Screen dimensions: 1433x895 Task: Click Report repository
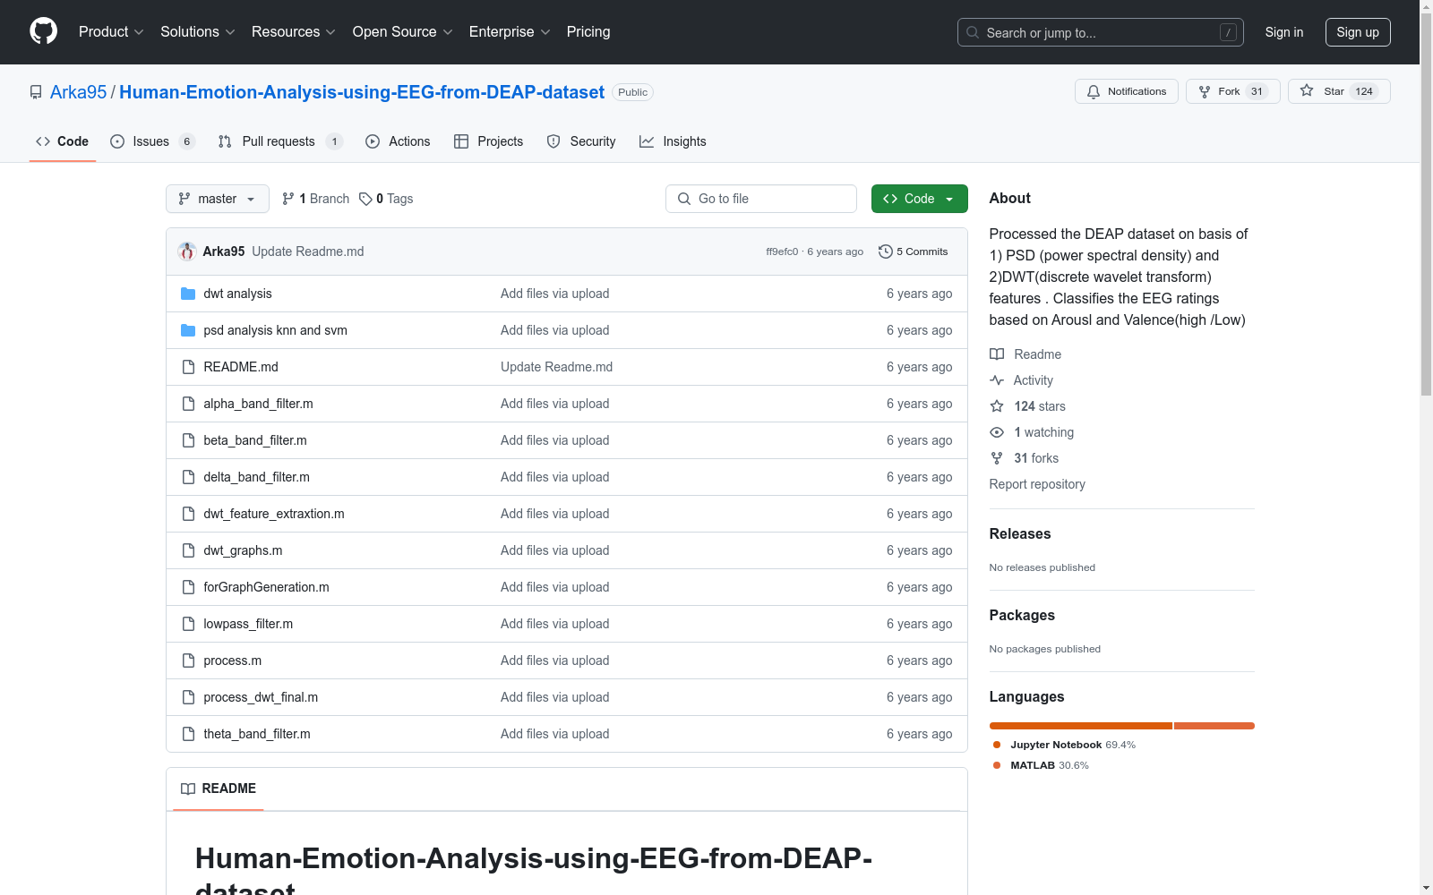pyautogui.click(x=1037, y=484)
